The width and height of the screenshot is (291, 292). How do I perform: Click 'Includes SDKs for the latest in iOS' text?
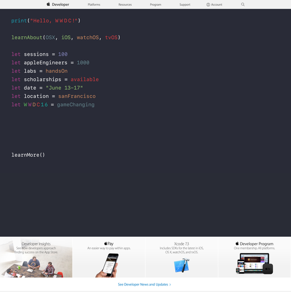coord(182,248)
